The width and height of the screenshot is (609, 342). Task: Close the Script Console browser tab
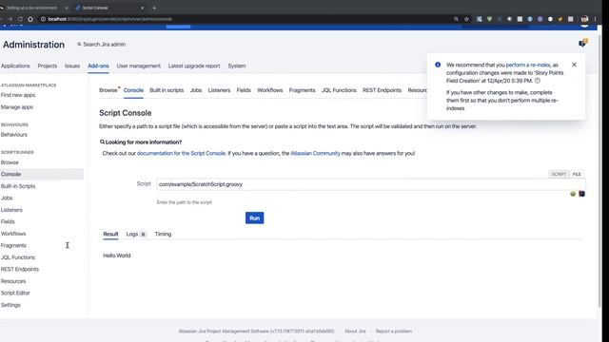coord(142,8)
